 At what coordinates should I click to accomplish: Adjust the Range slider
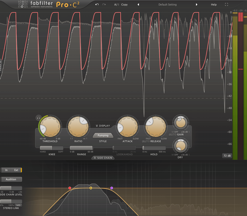pyautogui.click(x=81, y=148)
